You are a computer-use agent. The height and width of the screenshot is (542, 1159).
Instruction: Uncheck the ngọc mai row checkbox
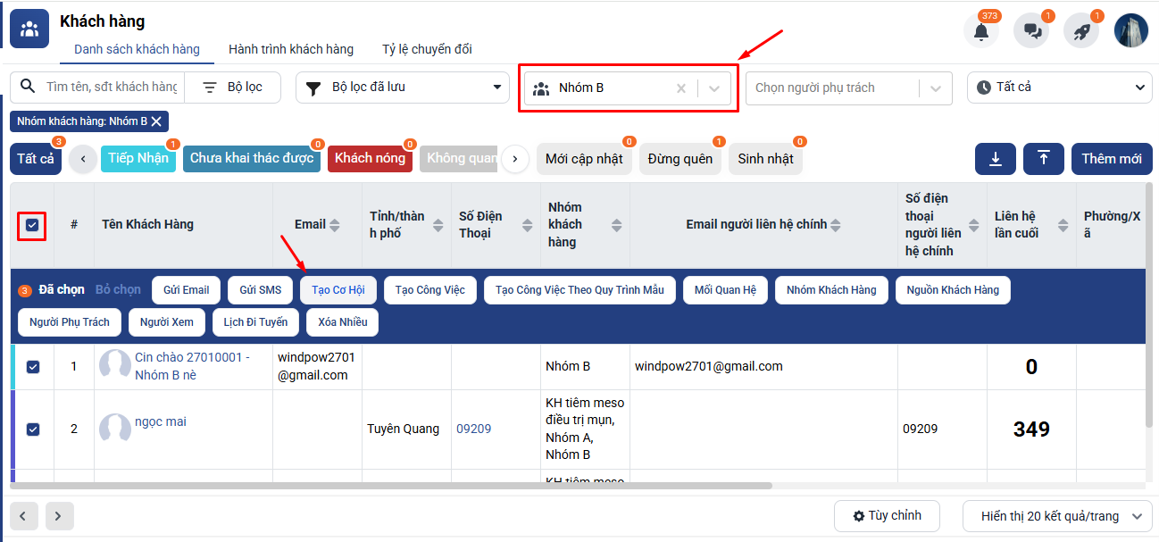pos(33,429)
